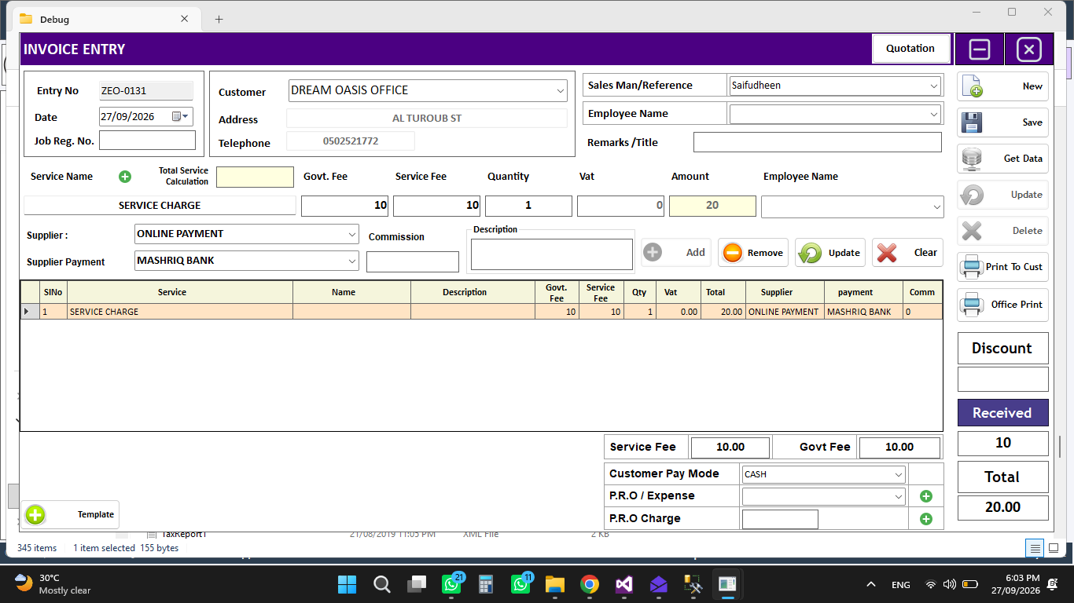
Task: Open the date picker calendar icon
Action: point(179,116)
